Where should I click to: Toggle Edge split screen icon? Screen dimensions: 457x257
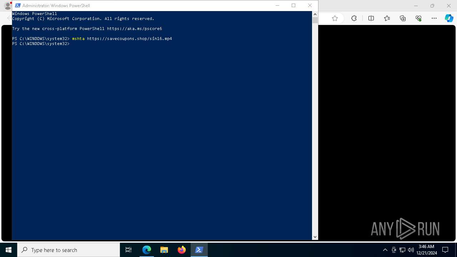click(371, 18)
